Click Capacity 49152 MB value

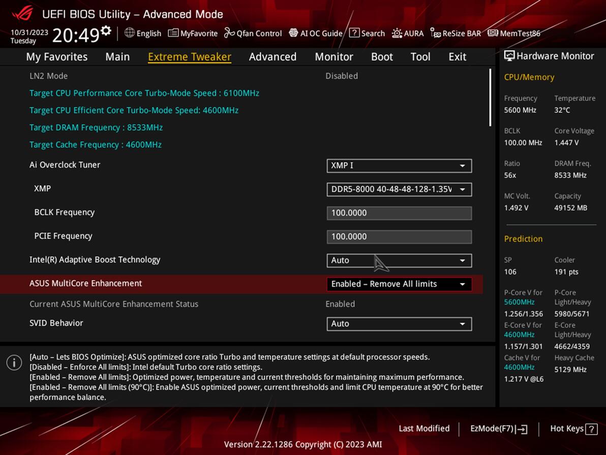click(x=570, y=208)
